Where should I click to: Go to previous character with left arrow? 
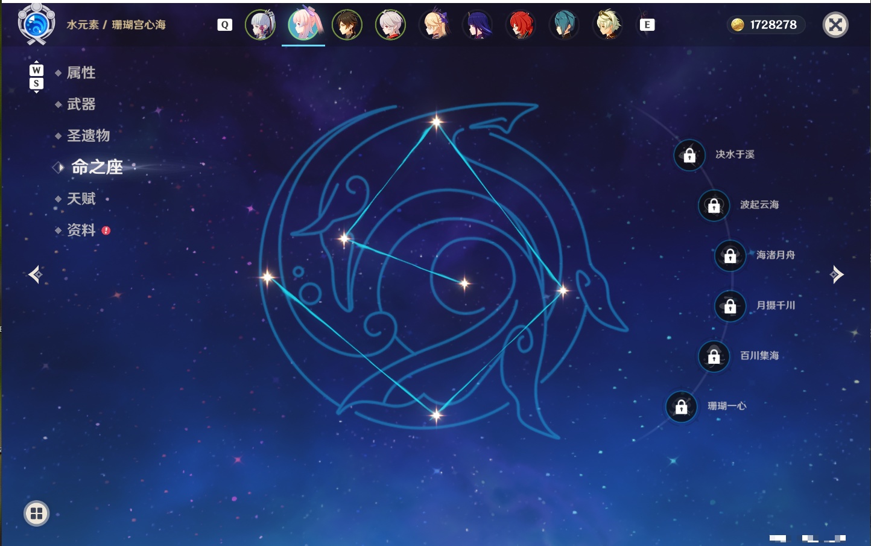(x=35, y=275)
